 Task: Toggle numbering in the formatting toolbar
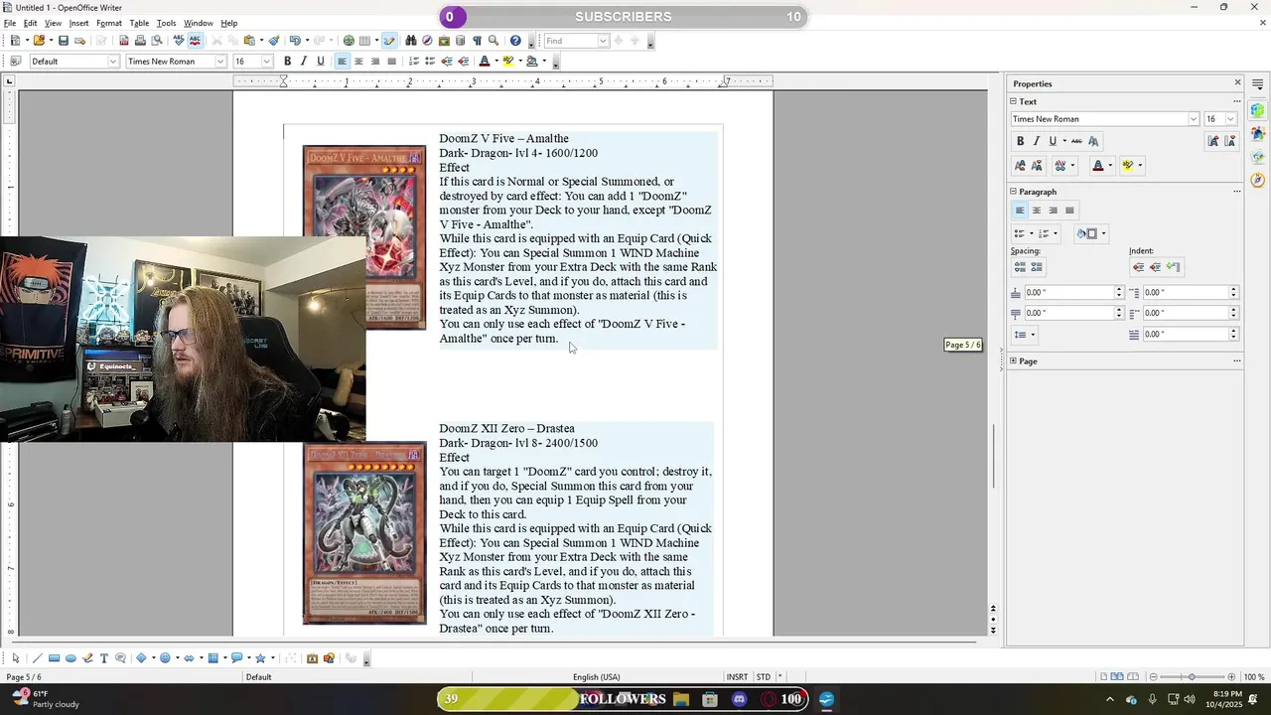coord(414,62)
